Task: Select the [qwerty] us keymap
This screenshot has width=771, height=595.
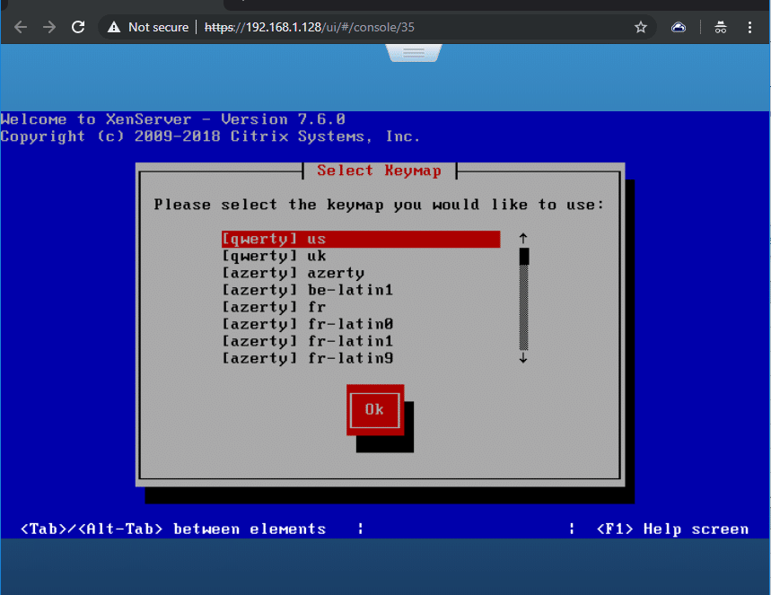Action: [361, 239]
